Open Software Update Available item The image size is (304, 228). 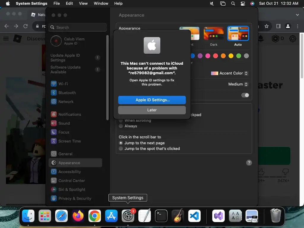click(x=75, y=69)
